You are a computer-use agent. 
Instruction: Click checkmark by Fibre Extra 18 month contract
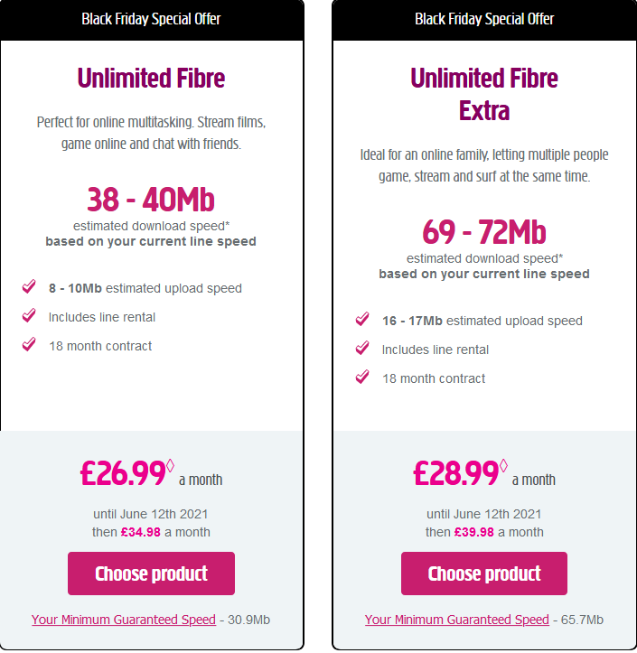click(362, 377)
